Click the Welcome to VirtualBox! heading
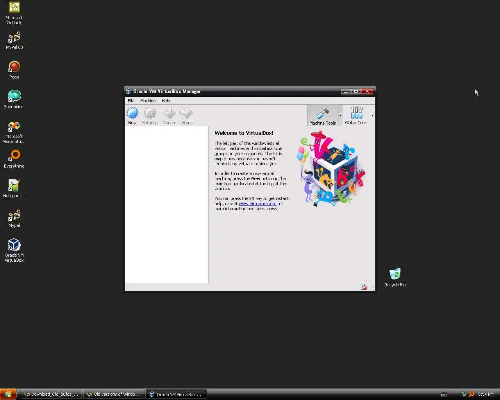The height and width of the screenshot is (400, 500). 244,133
